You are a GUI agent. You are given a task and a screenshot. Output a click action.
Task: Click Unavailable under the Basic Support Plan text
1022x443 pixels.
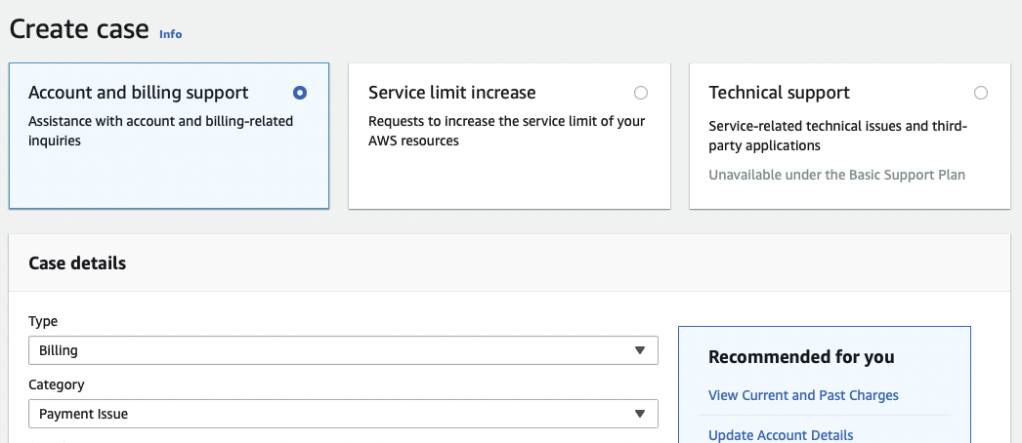point(836,175)
